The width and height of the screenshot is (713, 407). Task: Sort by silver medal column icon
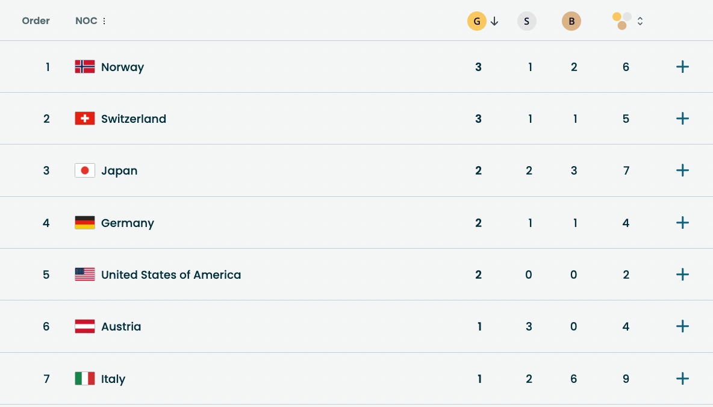click(x=526, y=22)
